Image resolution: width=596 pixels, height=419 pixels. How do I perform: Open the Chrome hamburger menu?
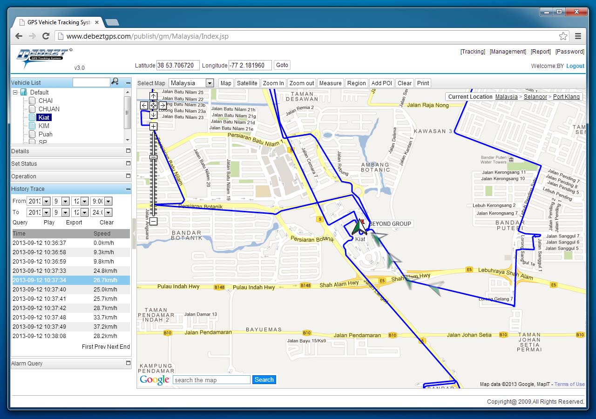tap(578, 36)
